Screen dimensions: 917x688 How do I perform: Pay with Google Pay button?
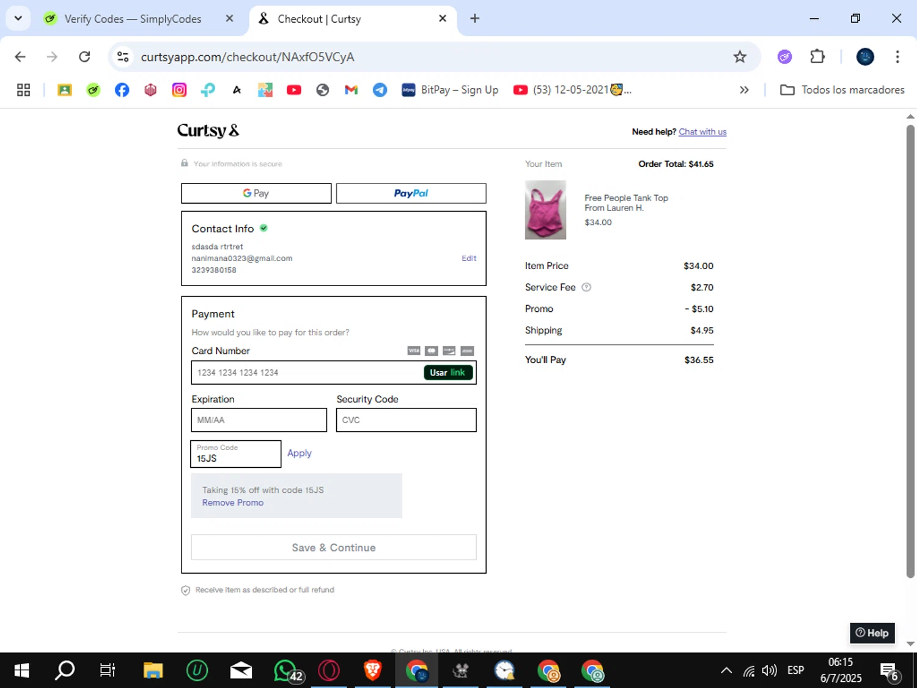256,193
